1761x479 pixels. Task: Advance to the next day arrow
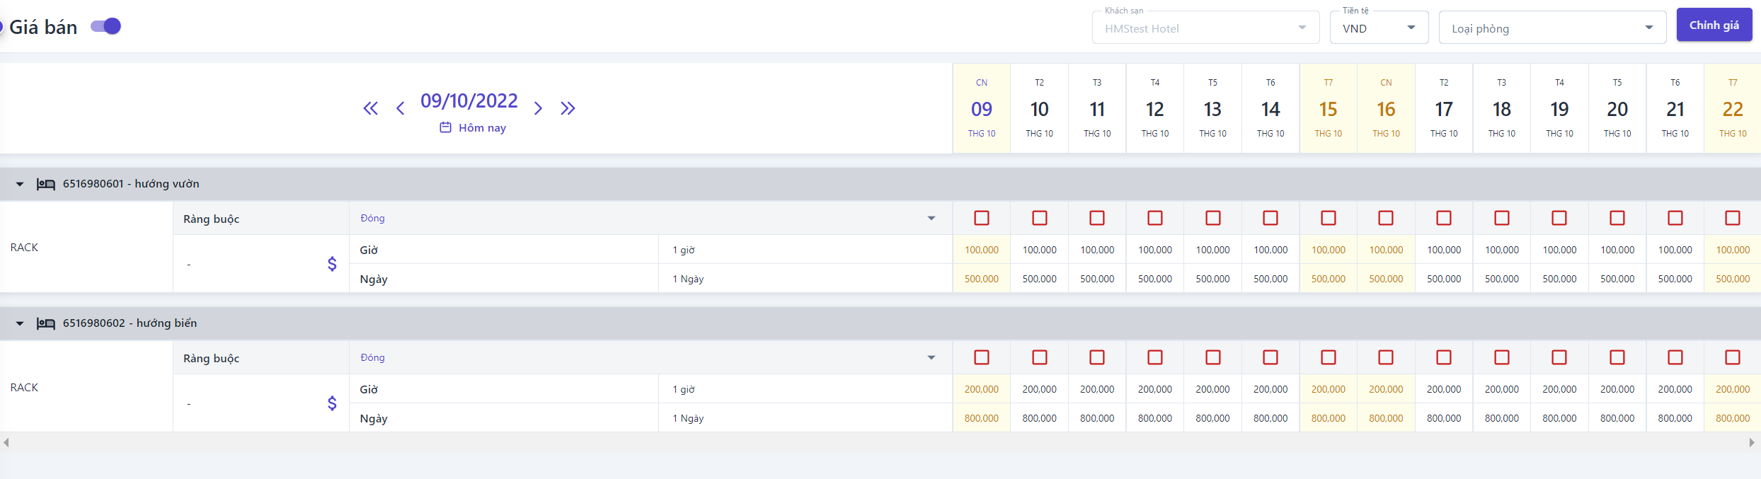(x=538, y=108)
